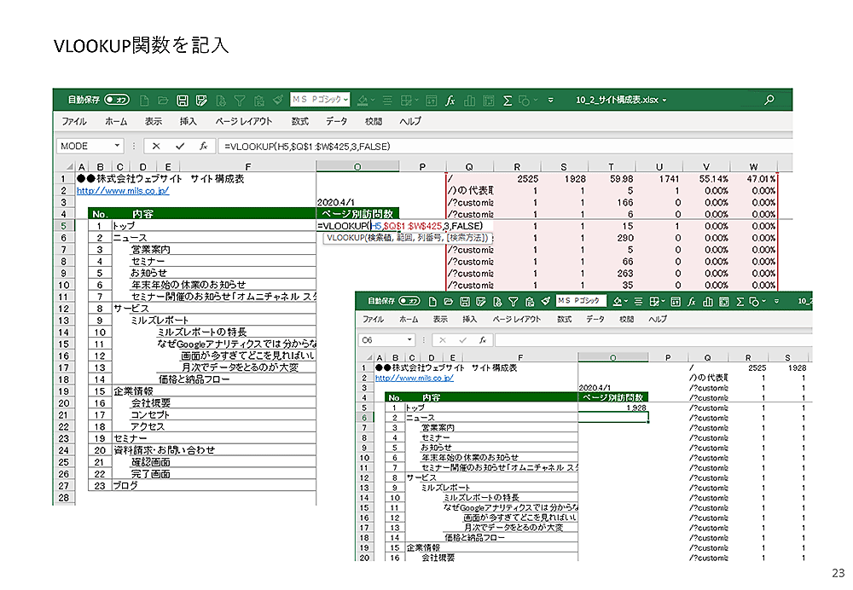The image size is (853, 590).
Task: Click the new document icon in lower Excel toolbar
Action: pos(435,301)
